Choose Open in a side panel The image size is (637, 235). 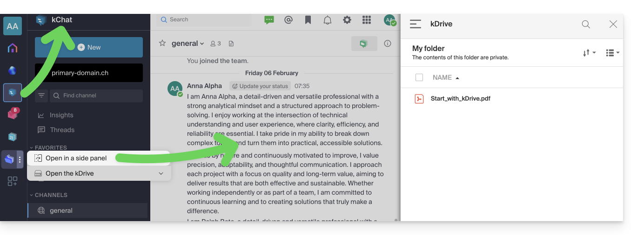[76, 158]
